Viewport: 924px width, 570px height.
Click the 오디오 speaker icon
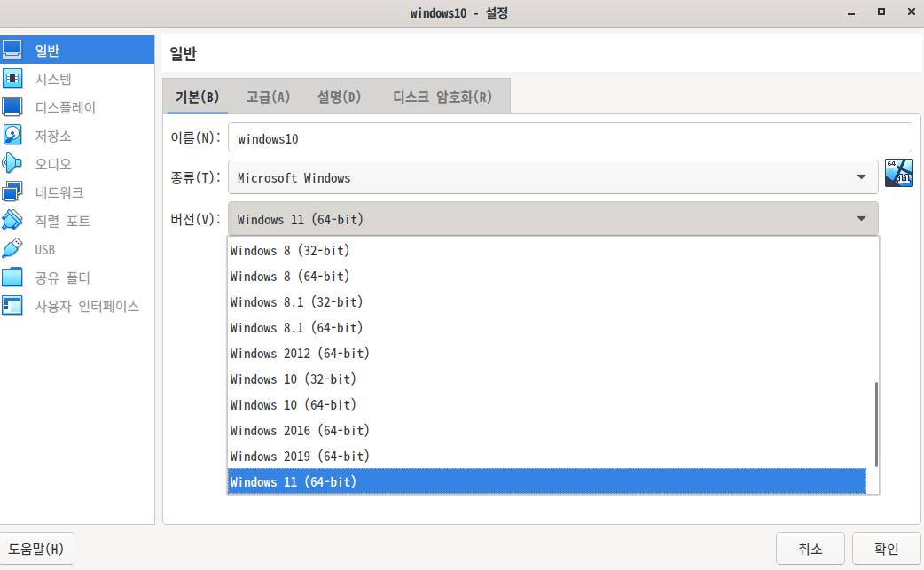point(12,163)
